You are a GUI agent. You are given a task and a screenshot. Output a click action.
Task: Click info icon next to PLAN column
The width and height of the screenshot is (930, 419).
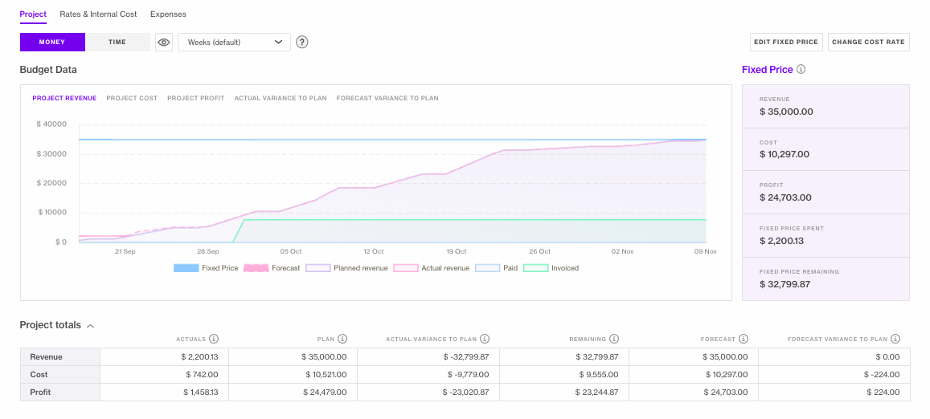click(x=342, y=339)
